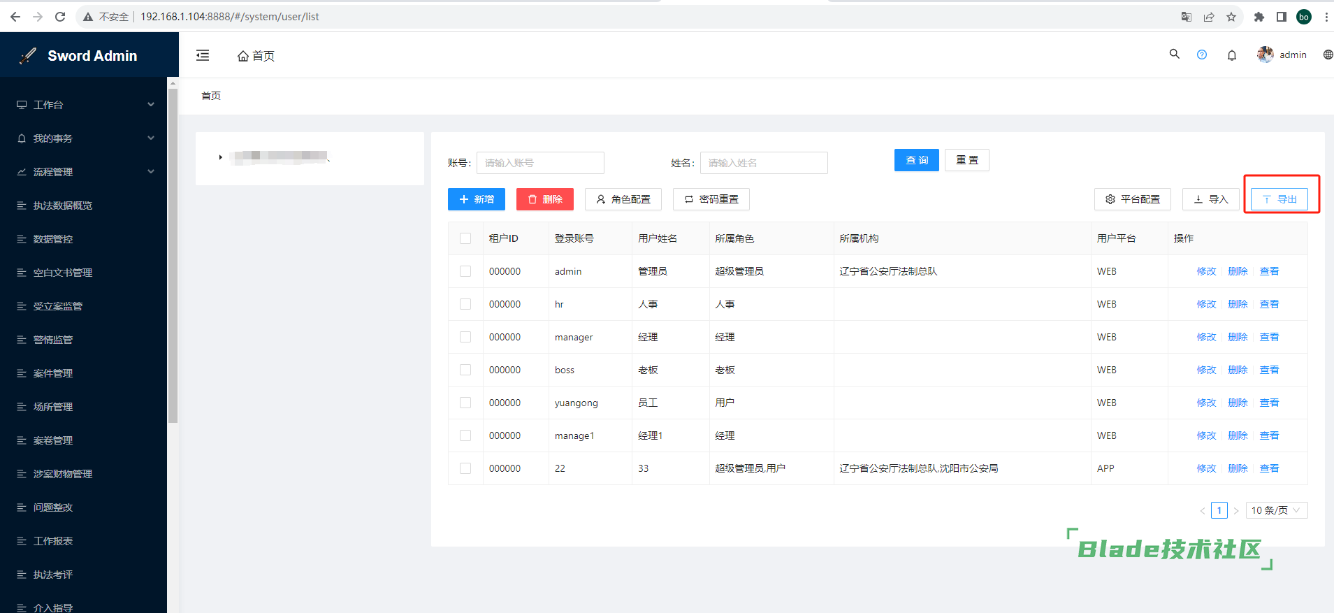This screenshot has width=1334, height=613.
Task: Open Chrome profile avatar 'bo'
Action: [1304, 17]
